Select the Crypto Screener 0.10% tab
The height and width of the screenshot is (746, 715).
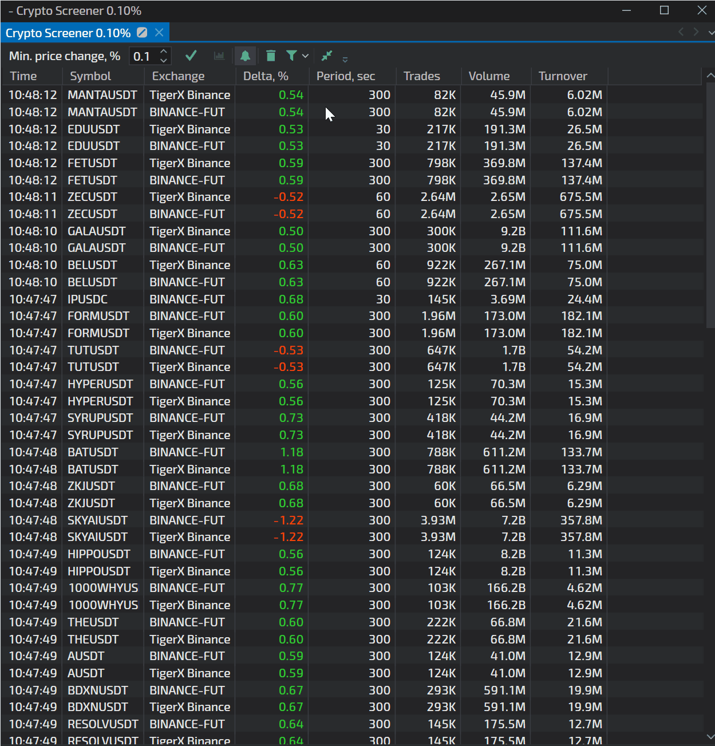[68, 33]
